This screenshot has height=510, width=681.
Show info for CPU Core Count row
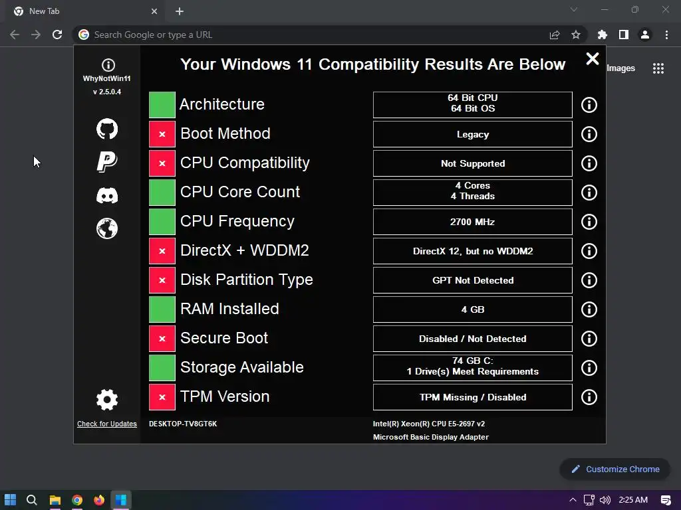[589, 193]
